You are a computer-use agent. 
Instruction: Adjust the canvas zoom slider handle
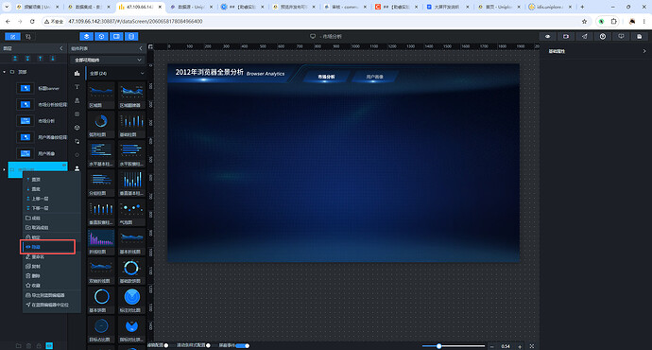click(x=438, y=346)
